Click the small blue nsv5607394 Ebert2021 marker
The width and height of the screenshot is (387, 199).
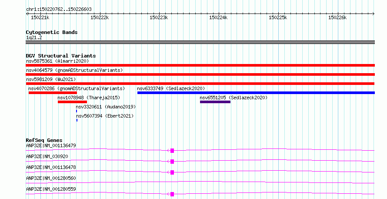click(77, 120)
